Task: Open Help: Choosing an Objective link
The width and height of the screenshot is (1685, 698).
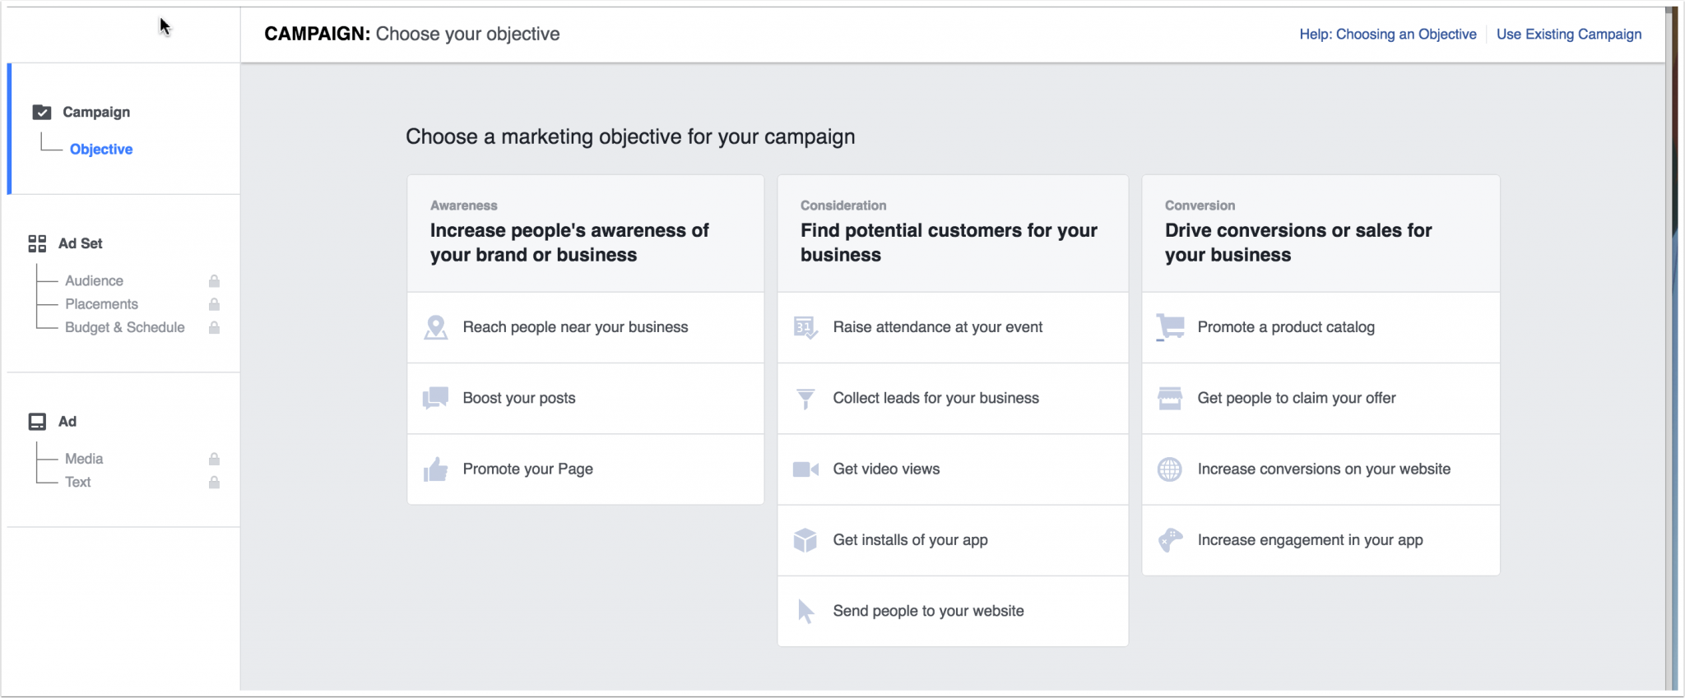Action: tap(1388, 34)
